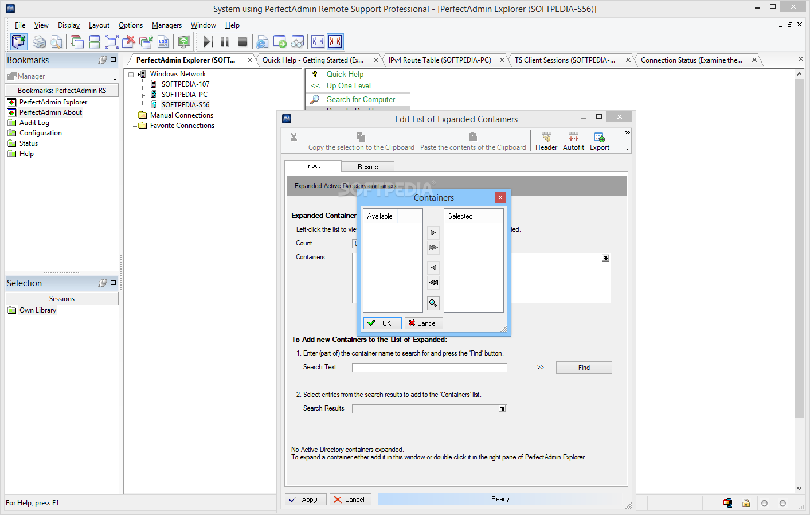This screenshot has height=515, width=810.
Task: Switch to the Results tab
Action: pyautogui.click(x=368, y=167)
